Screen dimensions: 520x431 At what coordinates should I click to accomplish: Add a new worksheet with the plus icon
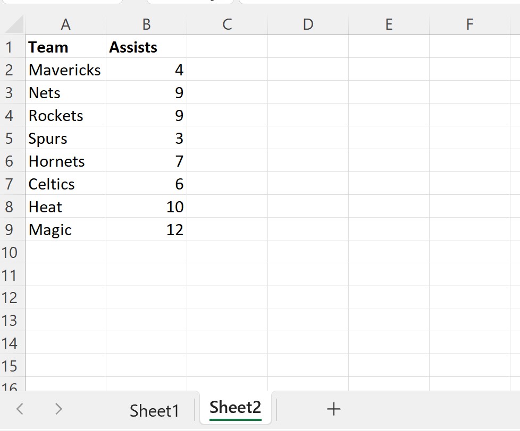coord(333,409)
